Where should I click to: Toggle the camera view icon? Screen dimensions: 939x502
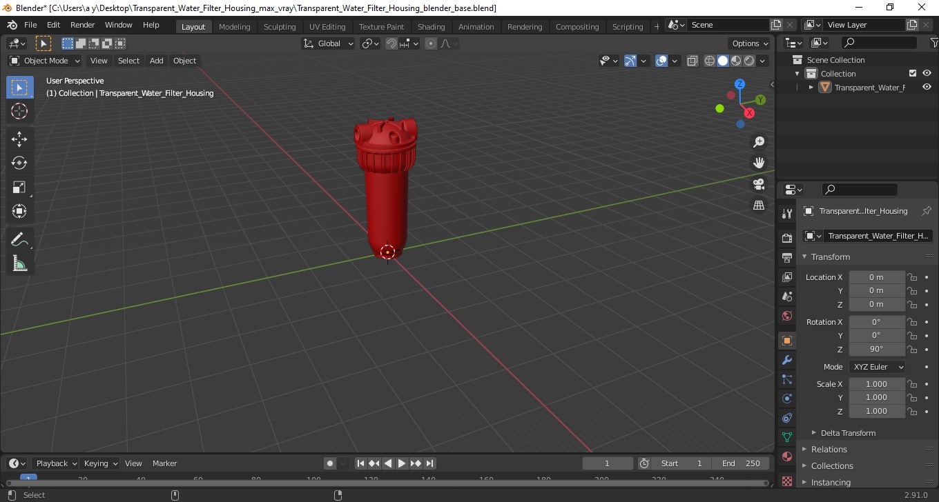(x=759, y=184)
